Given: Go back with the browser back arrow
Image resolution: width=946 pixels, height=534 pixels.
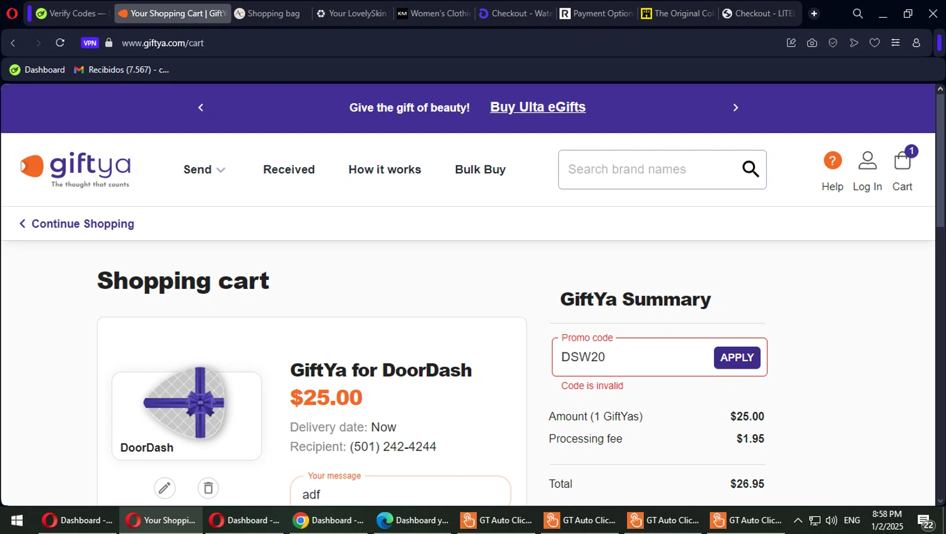Looking at the screenshot, I should [13, 43].
